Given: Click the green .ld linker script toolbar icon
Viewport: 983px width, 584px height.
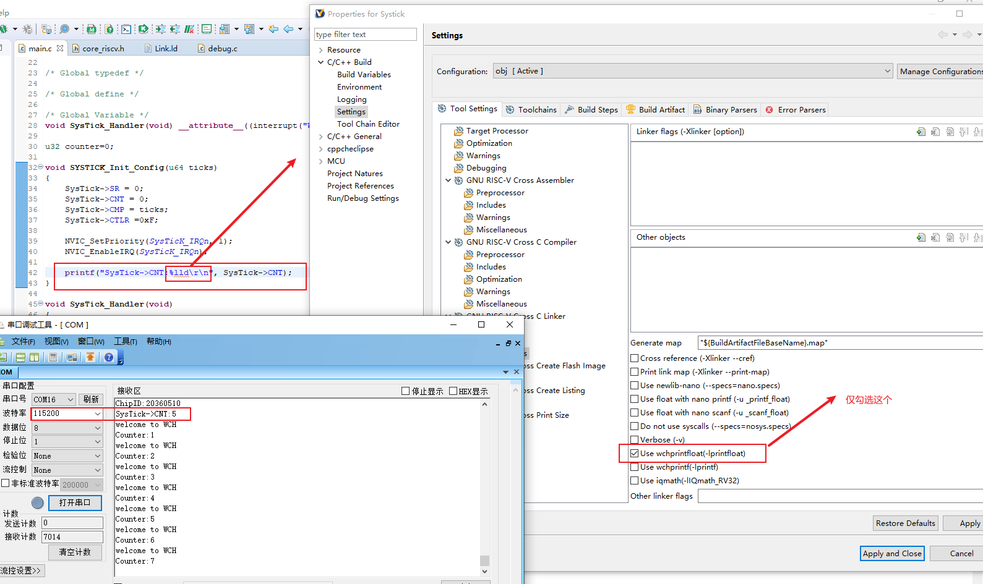Looking at the screenshot, I should click(x=92, y=29).
